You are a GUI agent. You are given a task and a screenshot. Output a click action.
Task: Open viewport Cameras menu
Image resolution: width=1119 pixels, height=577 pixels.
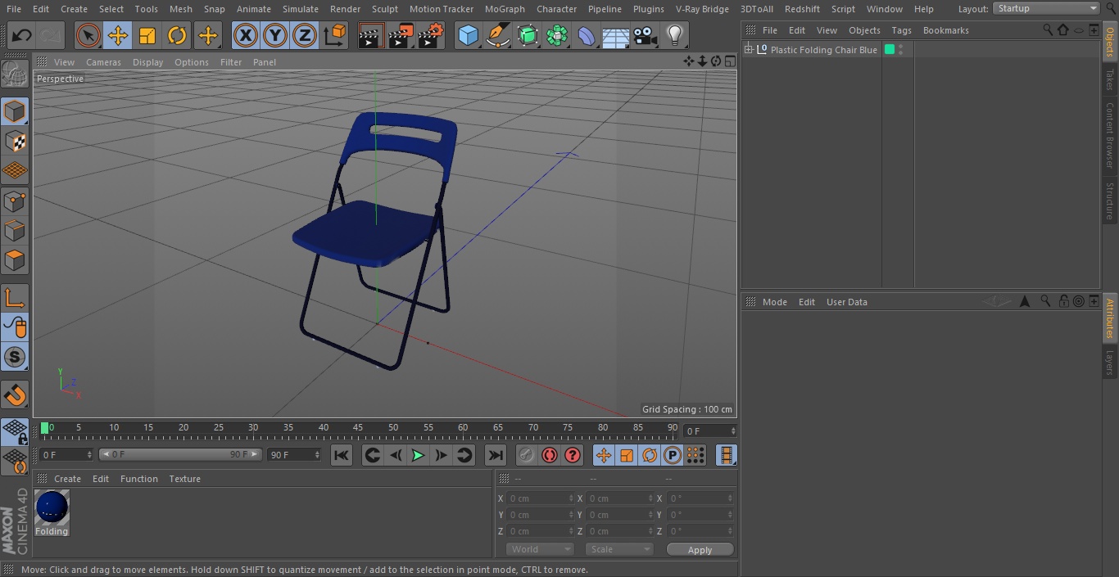[103, 62]
